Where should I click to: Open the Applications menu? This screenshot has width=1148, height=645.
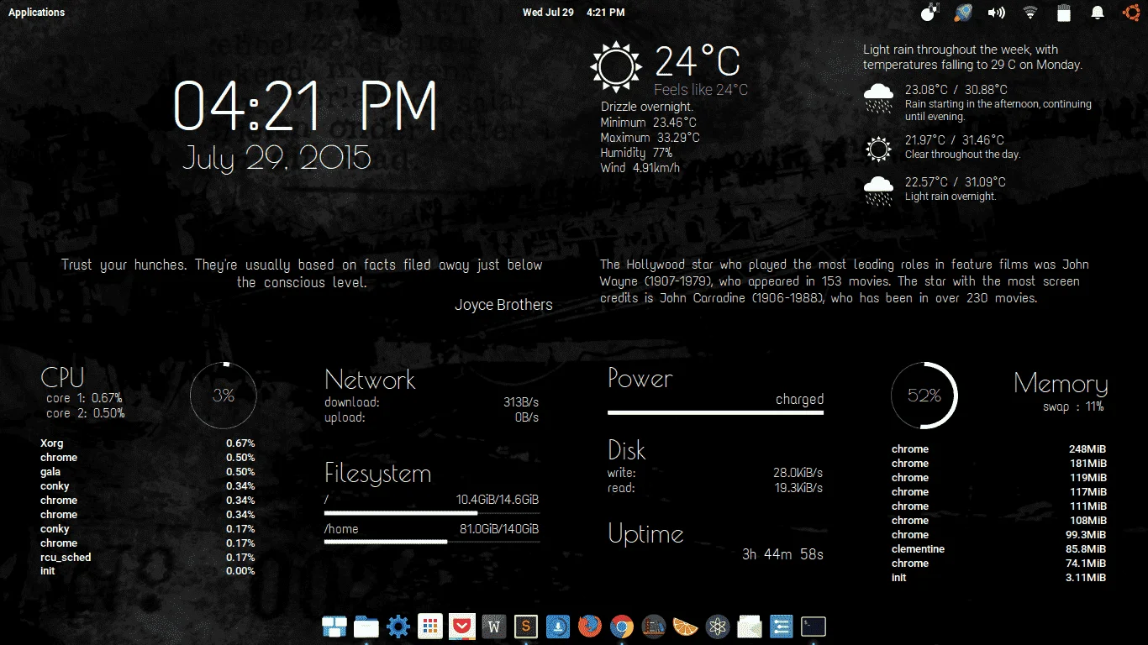pyautogui.click(x=36, y=12)
